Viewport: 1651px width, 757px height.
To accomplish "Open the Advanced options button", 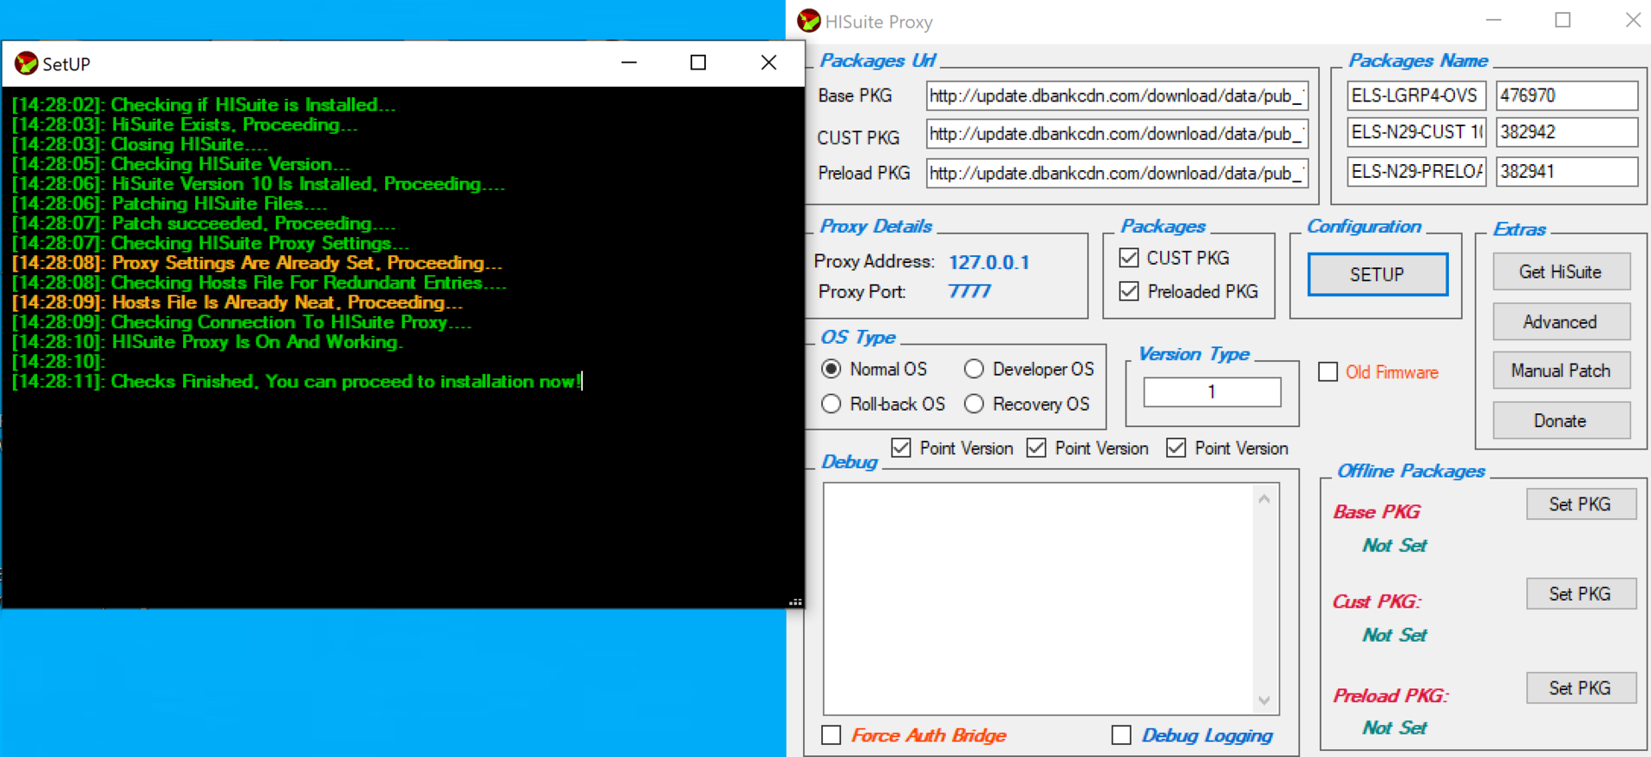I will pyautogui.click(x=1560, y=321).
